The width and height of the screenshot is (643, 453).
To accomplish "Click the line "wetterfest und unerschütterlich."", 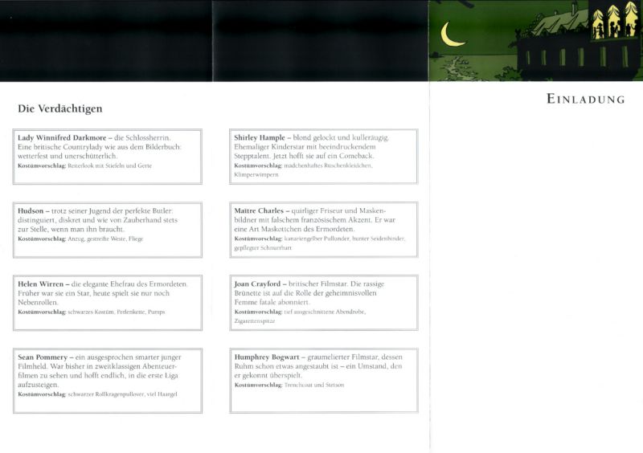I will [68, 156].
